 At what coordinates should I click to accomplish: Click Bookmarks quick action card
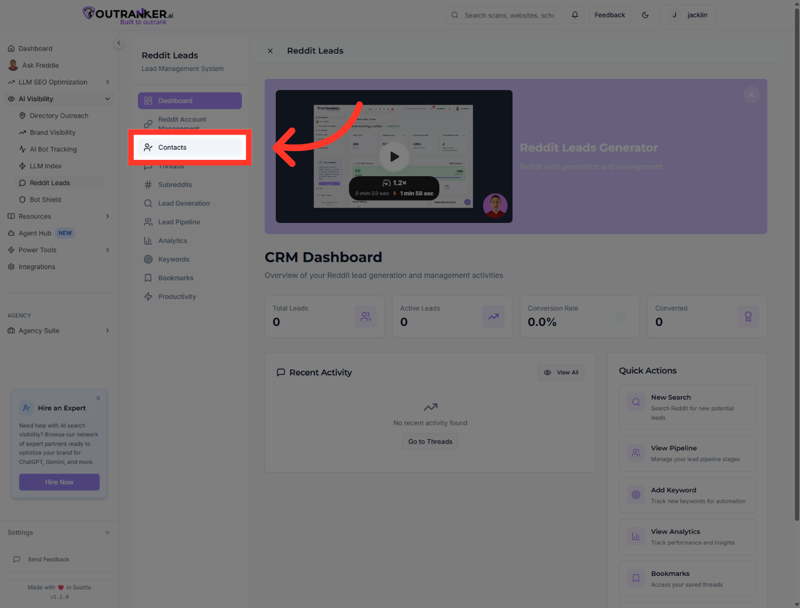click(x=687, y=579)
